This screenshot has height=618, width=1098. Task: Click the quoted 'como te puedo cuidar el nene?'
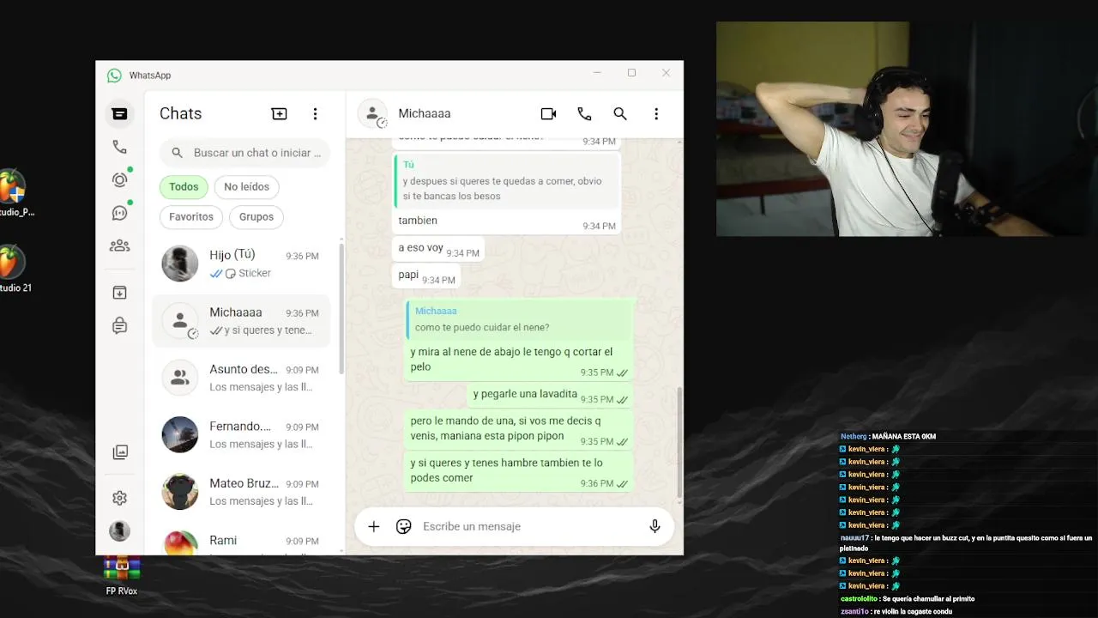(519, 319)
